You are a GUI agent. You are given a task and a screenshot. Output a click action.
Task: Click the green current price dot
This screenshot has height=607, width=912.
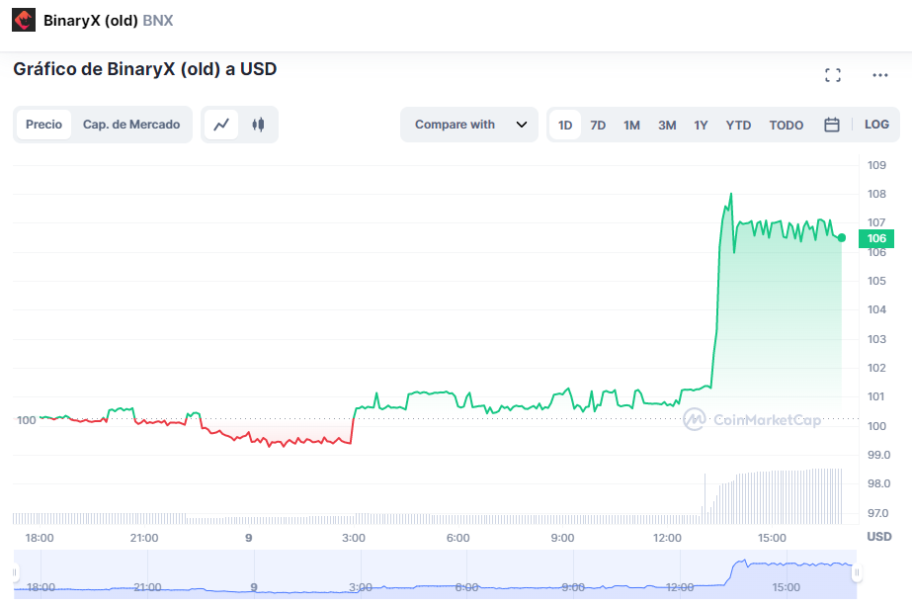pyautogui.click(x=842, y=237)
